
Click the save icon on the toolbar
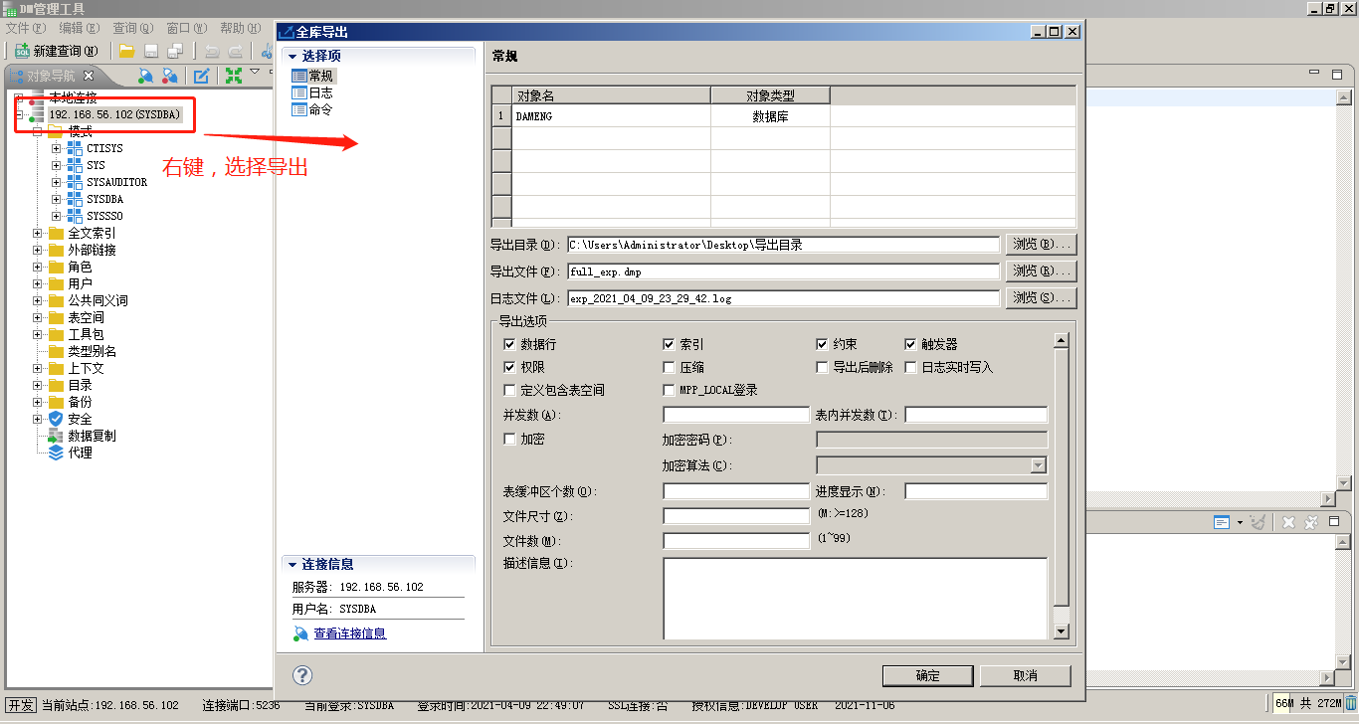pyautogui.click(x=150, y=50)
